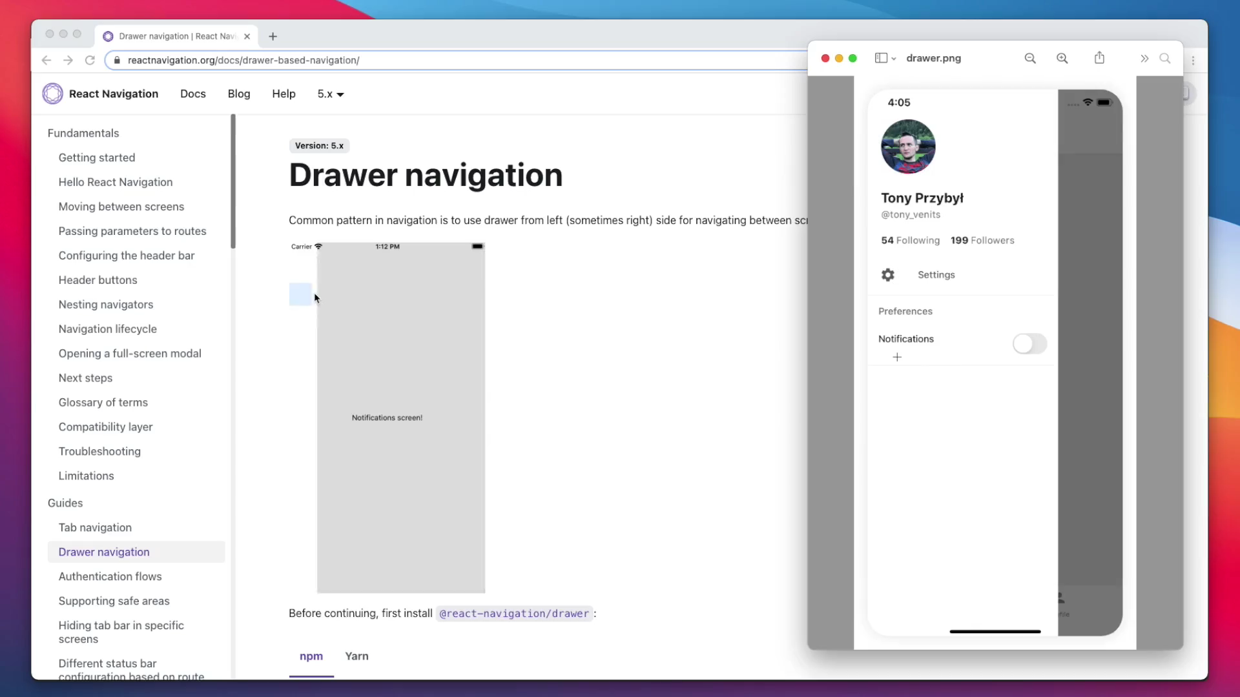Image resolution: width=1240 pixels, height=697 pixels.
Task: Open Limitations sidebar link
Action: coord(86,476)
